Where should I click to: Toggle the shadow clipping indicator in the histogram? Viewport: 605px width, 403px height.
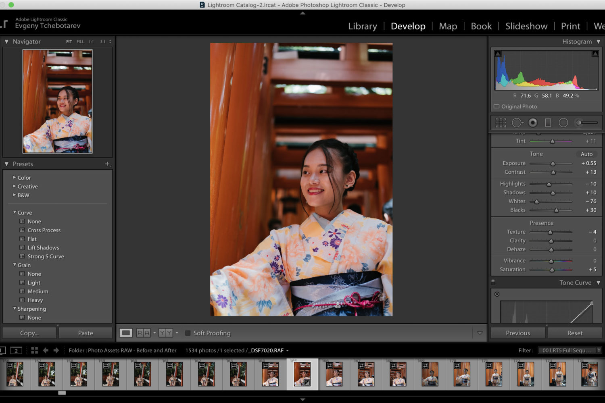click(498, 54)
